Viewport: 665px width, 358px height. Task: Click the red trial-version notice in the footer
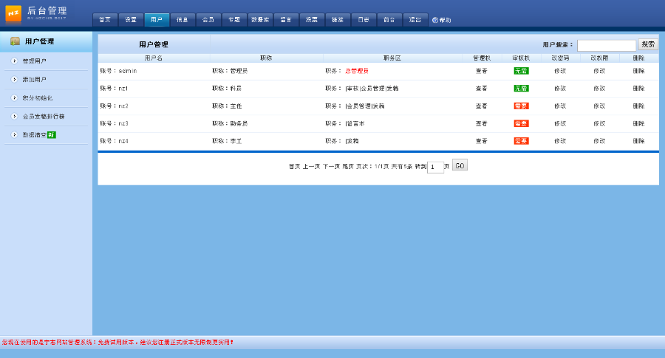(117, 342)
